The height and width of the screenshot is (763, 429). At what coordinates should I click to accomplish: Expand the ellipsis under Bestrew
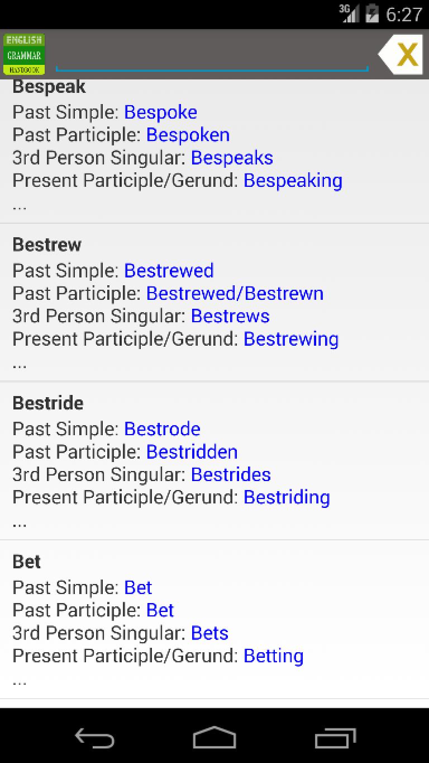[x=20, y=364]
